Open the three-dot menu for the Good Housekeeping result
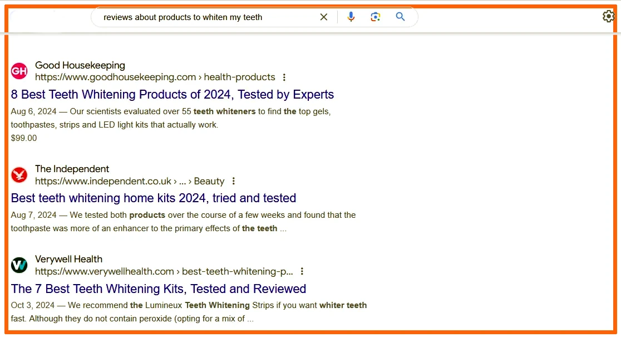Screen dimensions: 621x337 coord(284,77)
